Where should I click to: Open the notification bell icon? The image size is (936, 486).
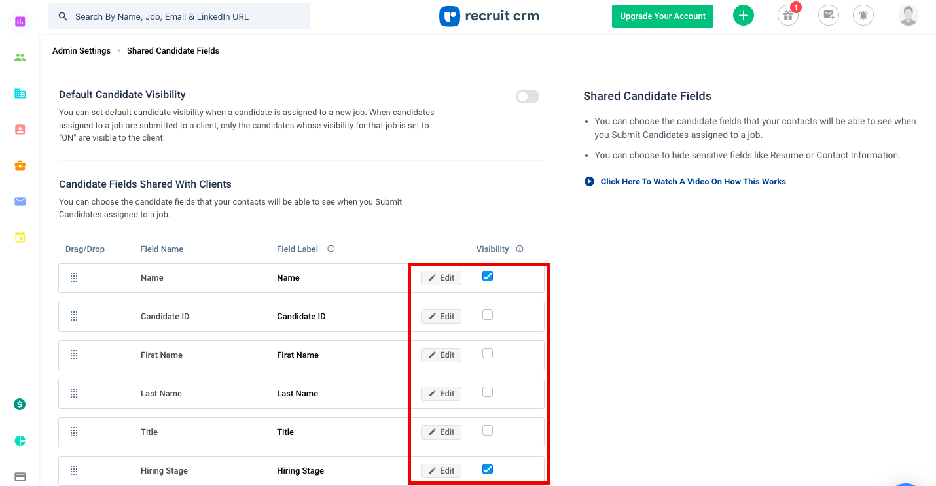click(x=863, y=16)
